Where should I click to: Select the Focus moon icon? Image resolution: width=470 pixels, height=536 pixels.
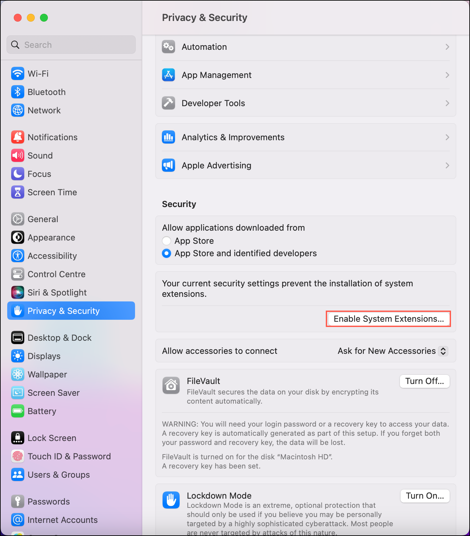(x=18, y=174)
